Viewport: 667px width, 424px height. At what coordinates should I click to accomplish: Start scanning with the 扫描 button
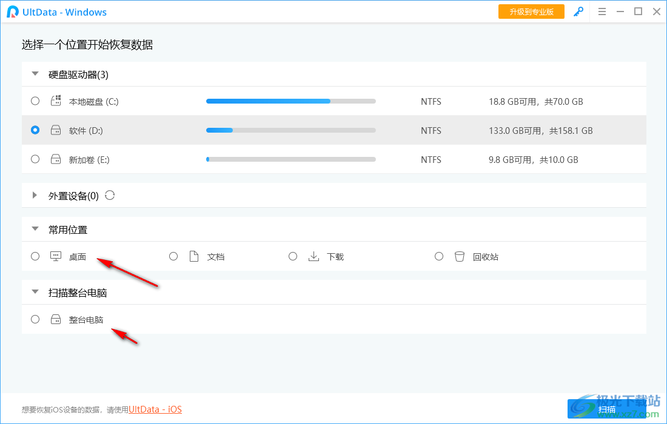point(608,409)
